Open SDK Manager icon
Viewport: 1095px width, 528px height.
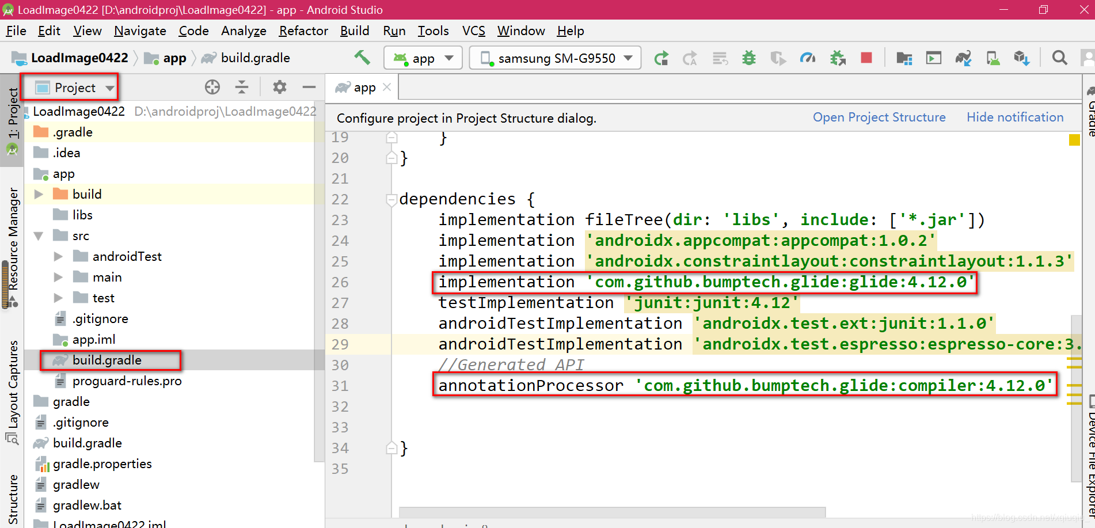pos(1022,58)
